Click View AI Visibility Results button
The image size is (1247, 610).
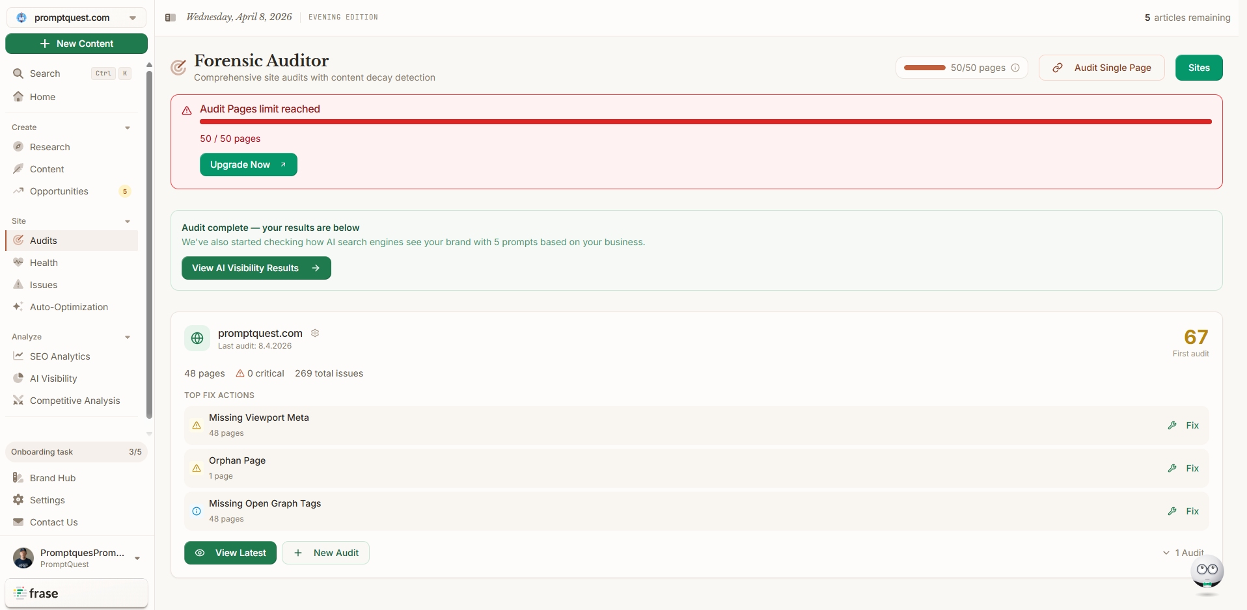pos(256,268)
